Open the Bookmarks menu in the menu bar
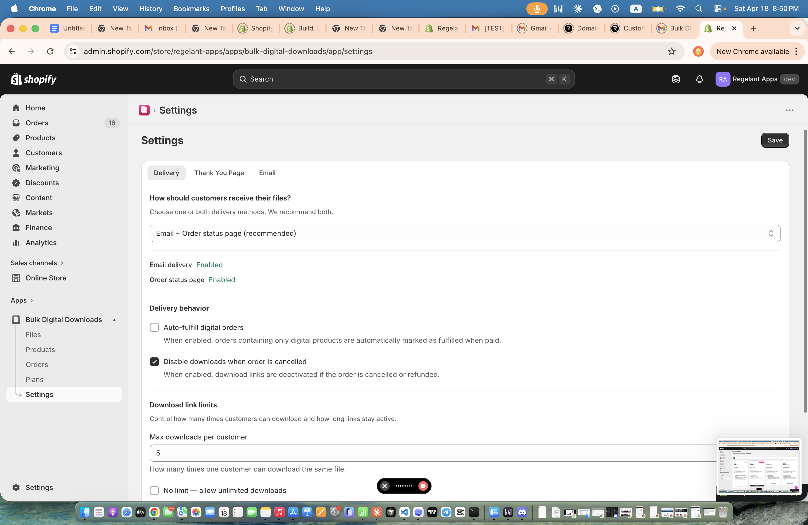This screenshot has width=808, height=525. 191,9
